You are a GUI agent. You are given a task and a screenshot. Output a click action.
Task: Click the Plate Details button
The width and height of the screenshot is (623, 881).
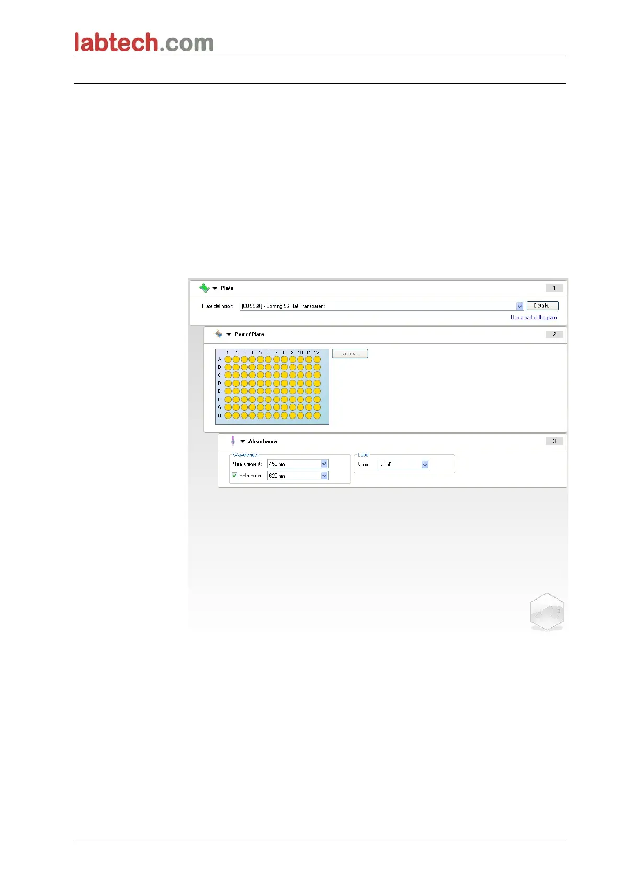tap(542, 306)
